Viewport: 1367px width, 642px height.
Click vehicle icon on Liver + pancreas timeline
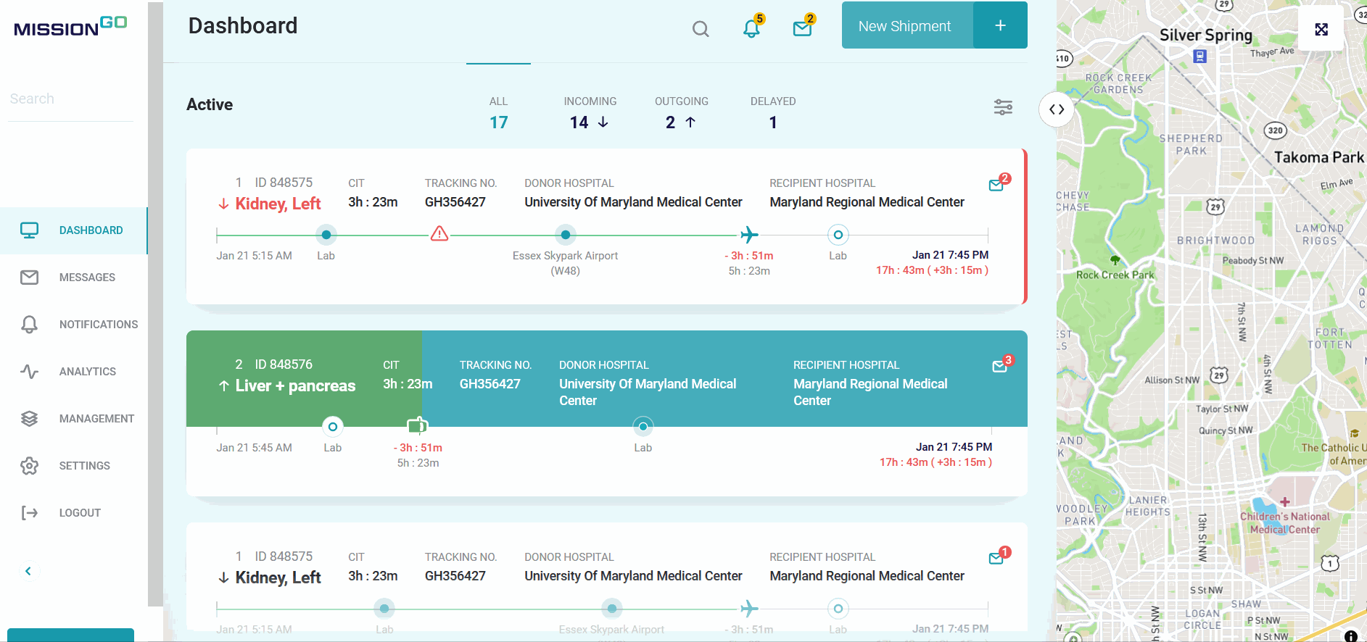click(x=417, y=425)
